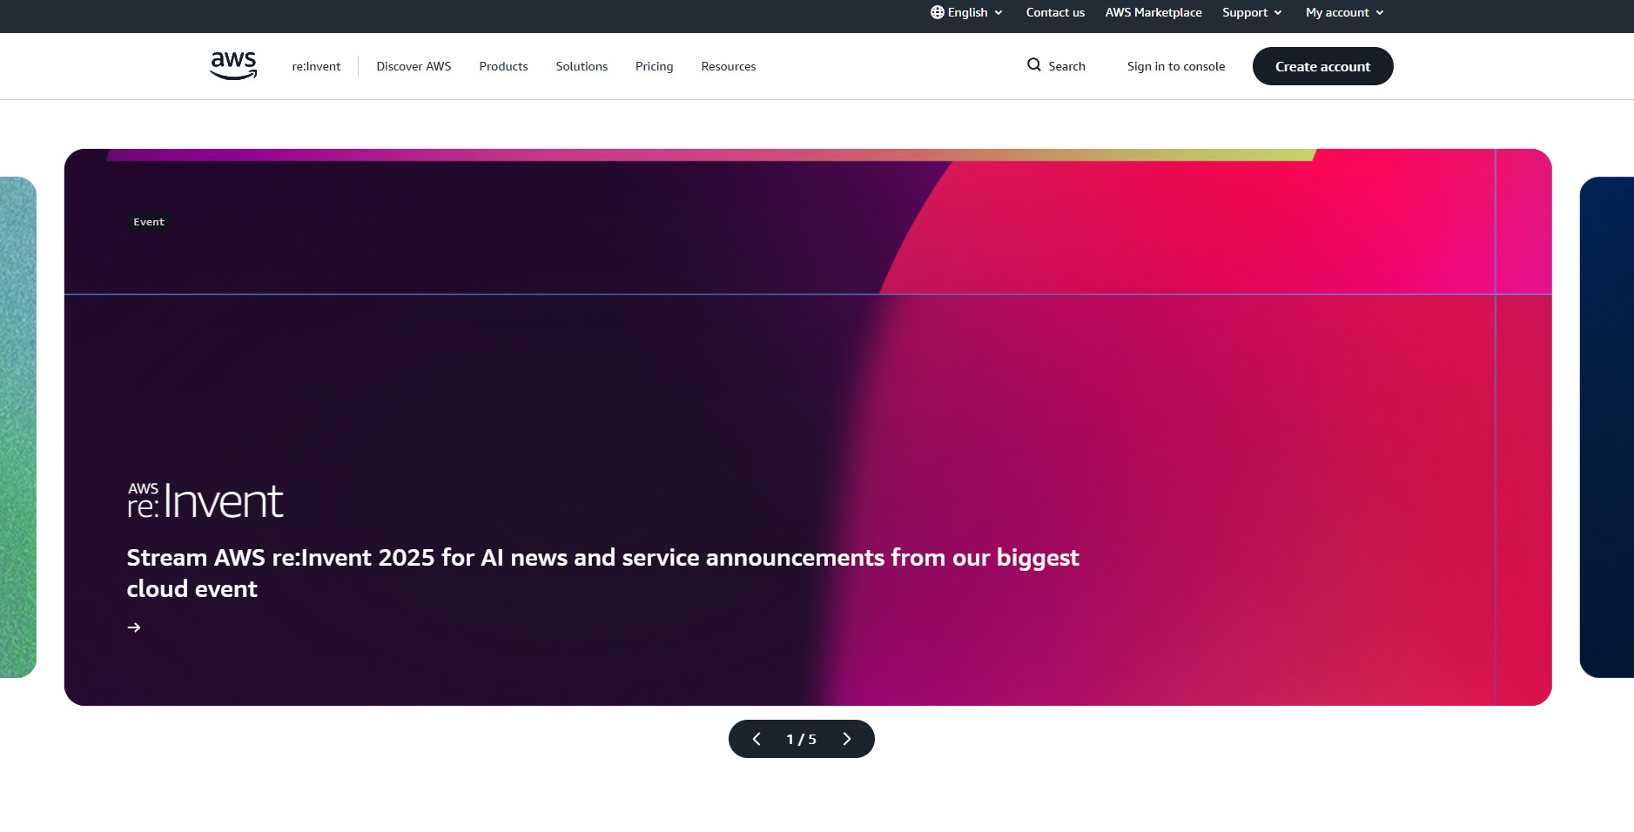
Task: Open the Pricing menu
Action: point(654,66)
